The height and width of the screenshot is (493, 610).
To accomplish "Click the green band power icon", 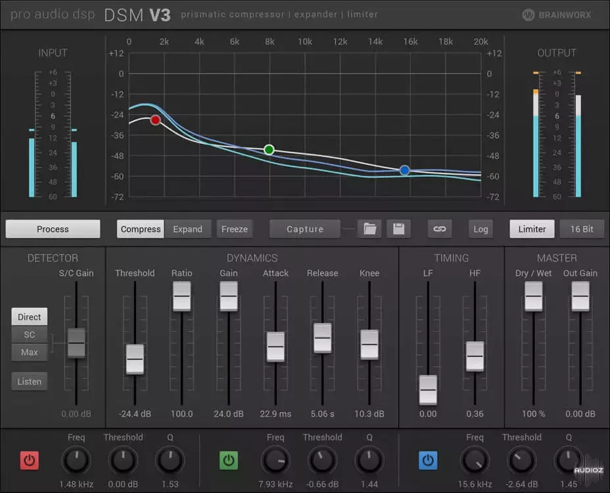I will (229, 460).
